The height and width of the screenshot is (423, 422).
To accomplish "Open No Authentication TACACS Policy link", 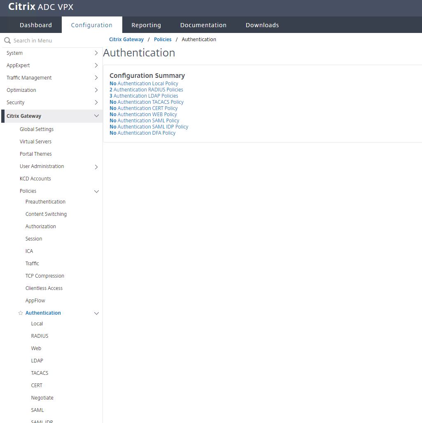I will [147, 102].
